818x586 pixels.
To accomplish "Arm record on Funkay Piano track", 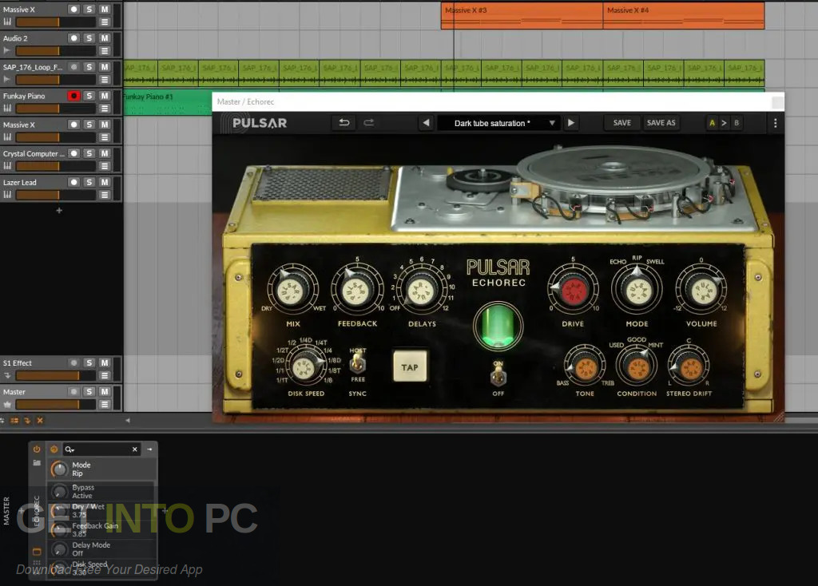I will tap(73, 96).
